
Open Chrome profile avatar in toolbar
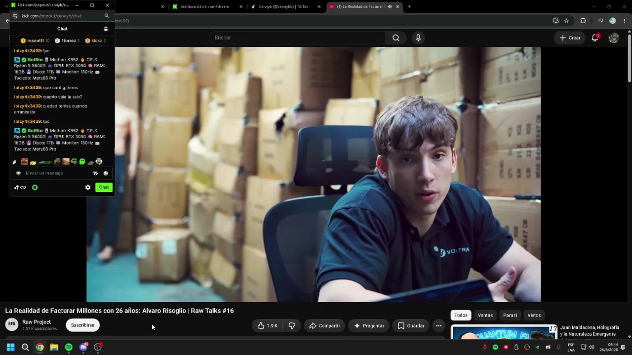point(612,21)
